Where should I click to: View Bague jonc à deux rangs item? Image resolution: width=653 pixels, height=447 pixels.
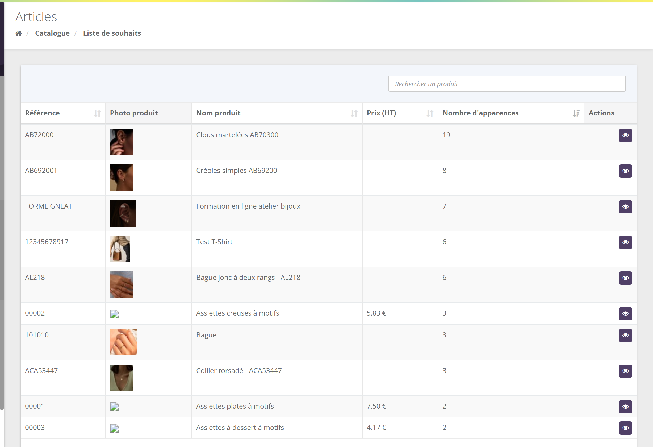point(625,278)
